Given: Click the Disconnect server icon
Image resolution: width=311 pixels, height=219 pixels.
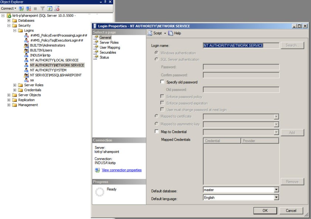Looking at the screenshot, I should 29,8.
